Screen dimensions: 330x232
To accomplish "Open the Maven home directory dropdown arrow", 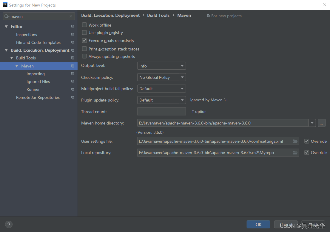I will (x=312, y=123).
